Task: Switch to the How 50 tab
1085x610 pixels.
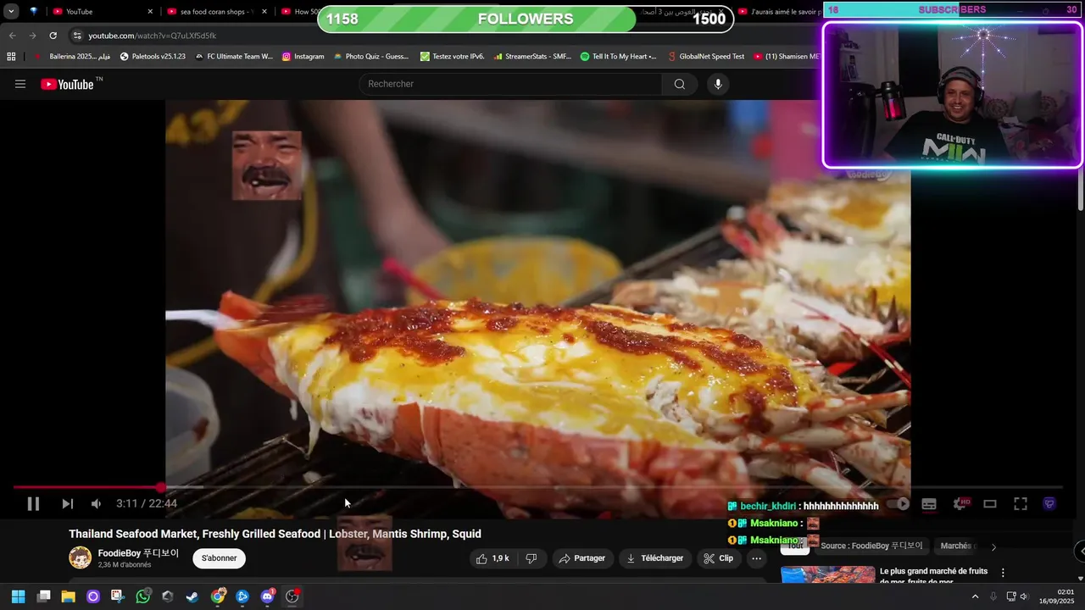Action: coord(306,12)
